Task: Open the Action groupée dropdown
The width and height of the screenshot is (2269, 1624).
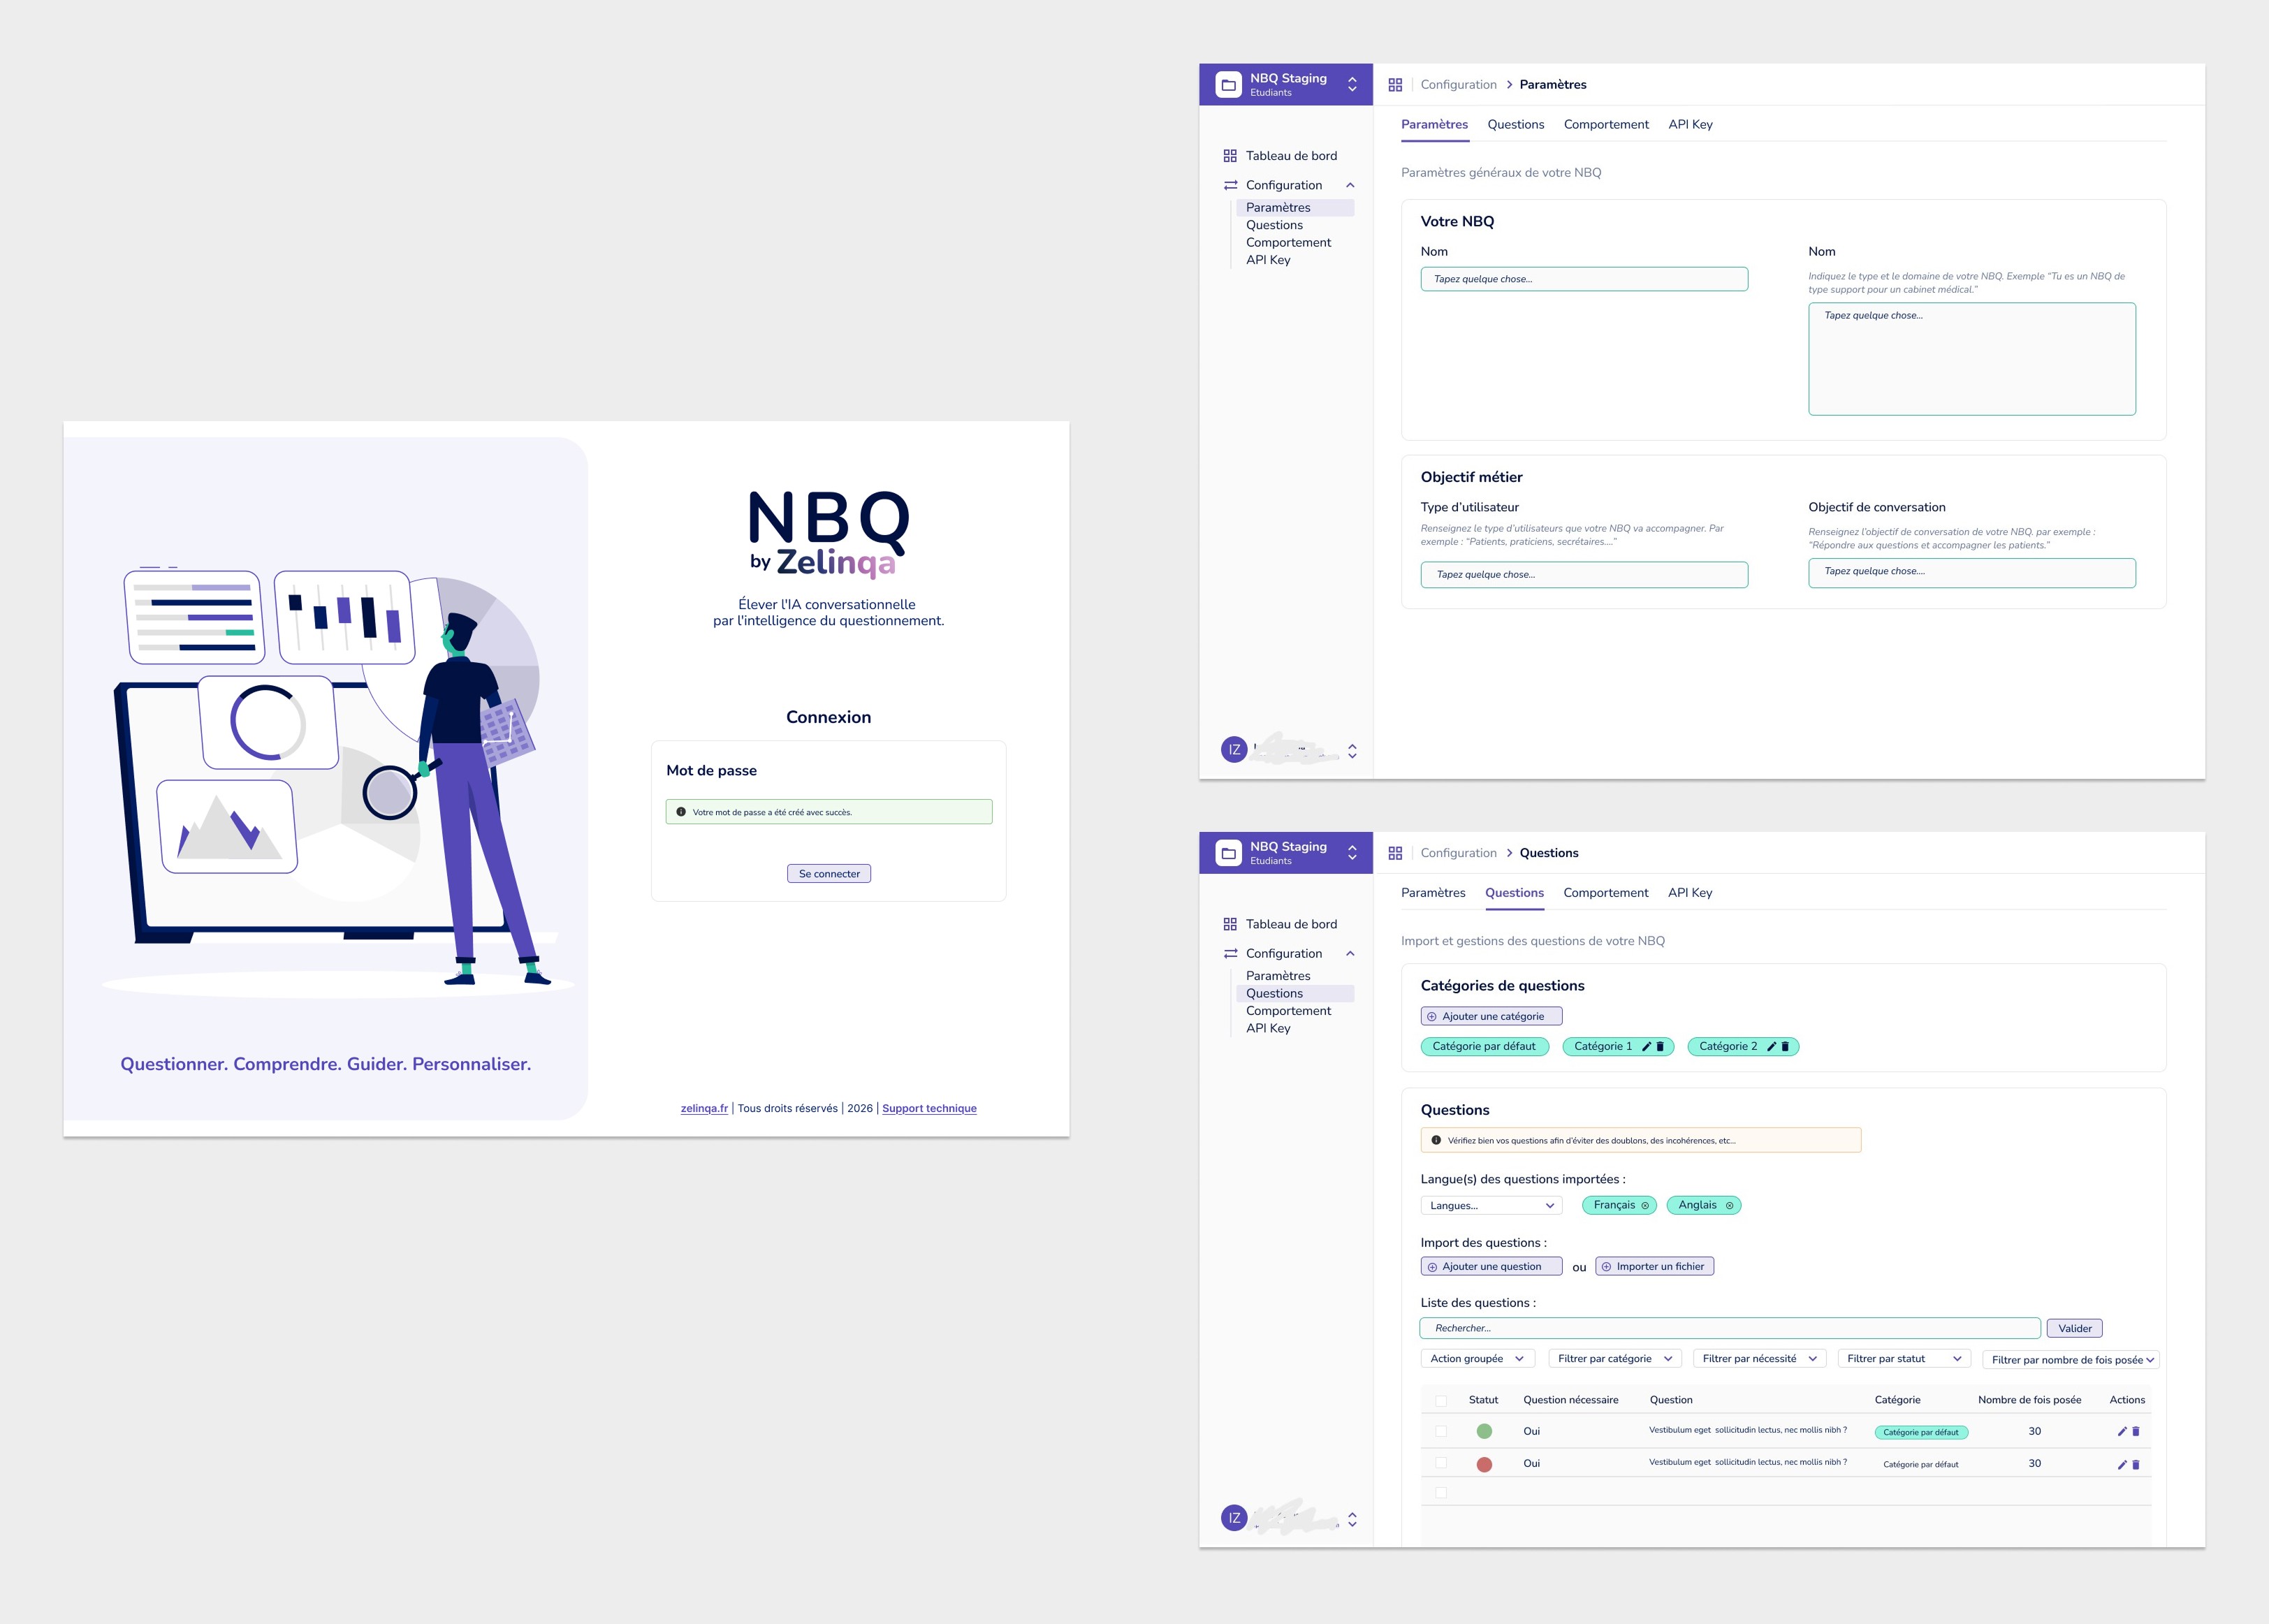Action: (x=1477, y=1358)
